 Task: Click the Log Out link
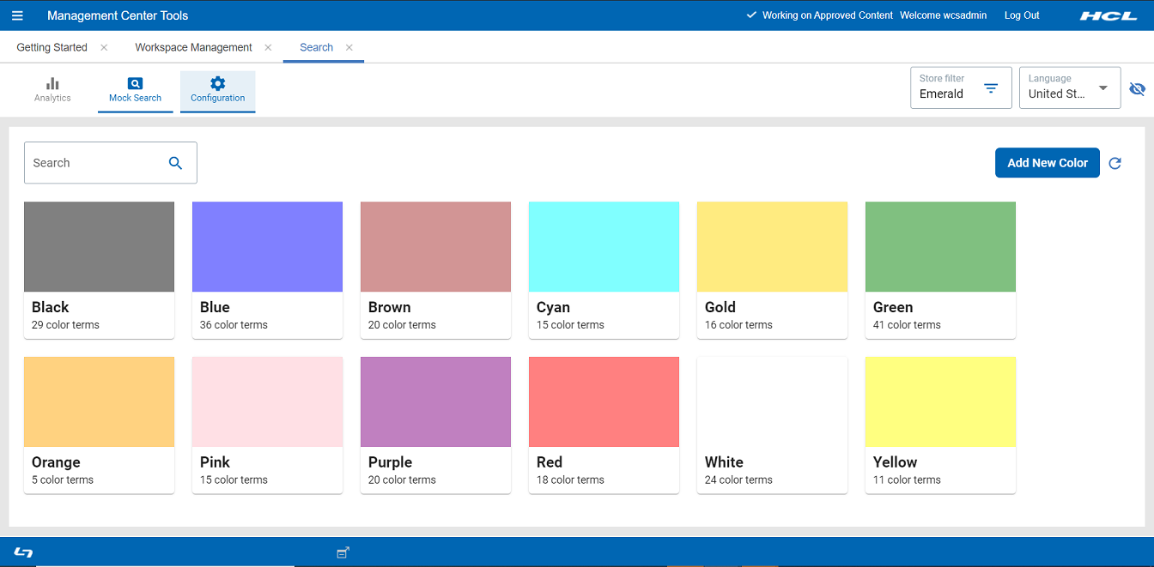coord(1021,15)
